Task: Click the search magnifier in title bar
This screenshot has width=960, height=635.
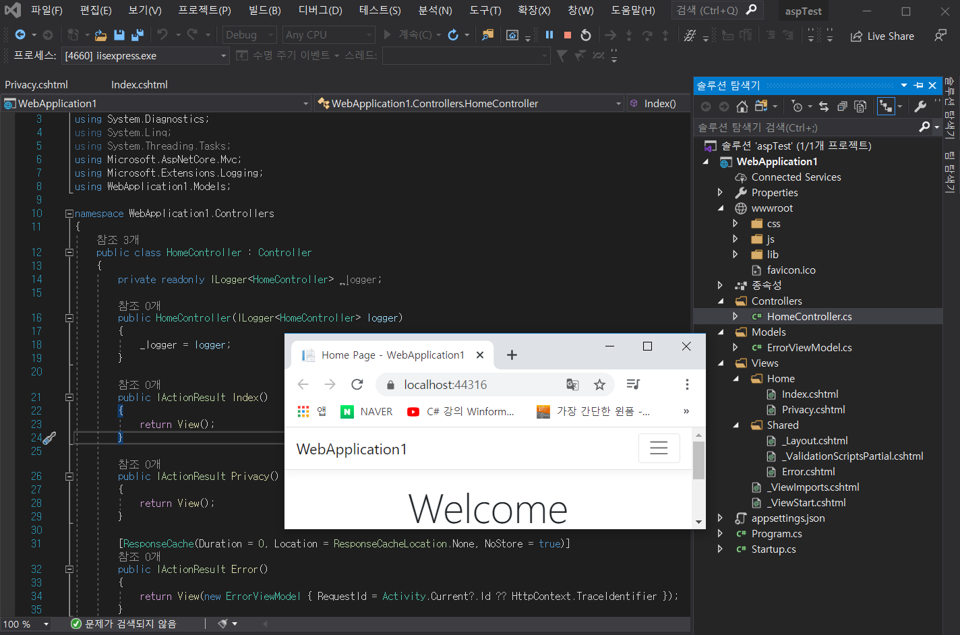Action: point(752,9)
